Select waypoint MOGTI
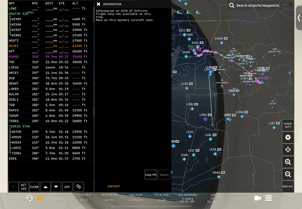Image resolution: width=302 pixels, height=209 pixels. pos(51,41)
